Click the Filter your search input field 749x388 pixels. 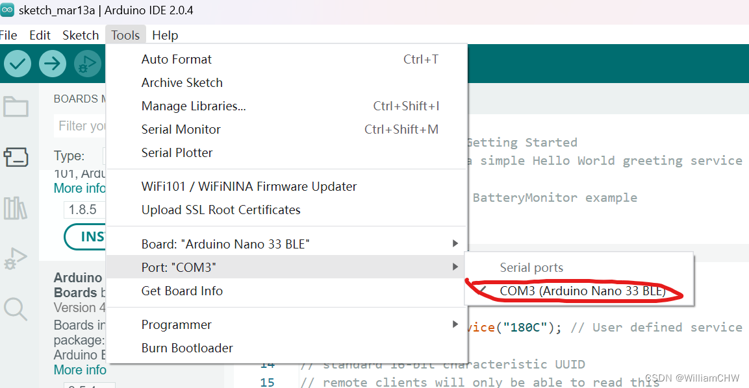pyautogui.click(x=81, y=126)
